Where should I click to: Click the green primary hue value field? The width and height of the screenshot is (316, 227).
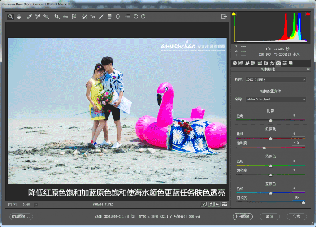[x=298, y=161]
